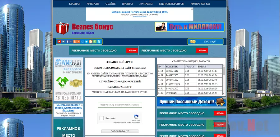
Task: Share via Skype icon
Action: (x=99, y=42)
